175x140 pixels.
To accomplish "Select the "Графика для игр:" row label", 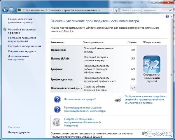I will coord(62,80).
